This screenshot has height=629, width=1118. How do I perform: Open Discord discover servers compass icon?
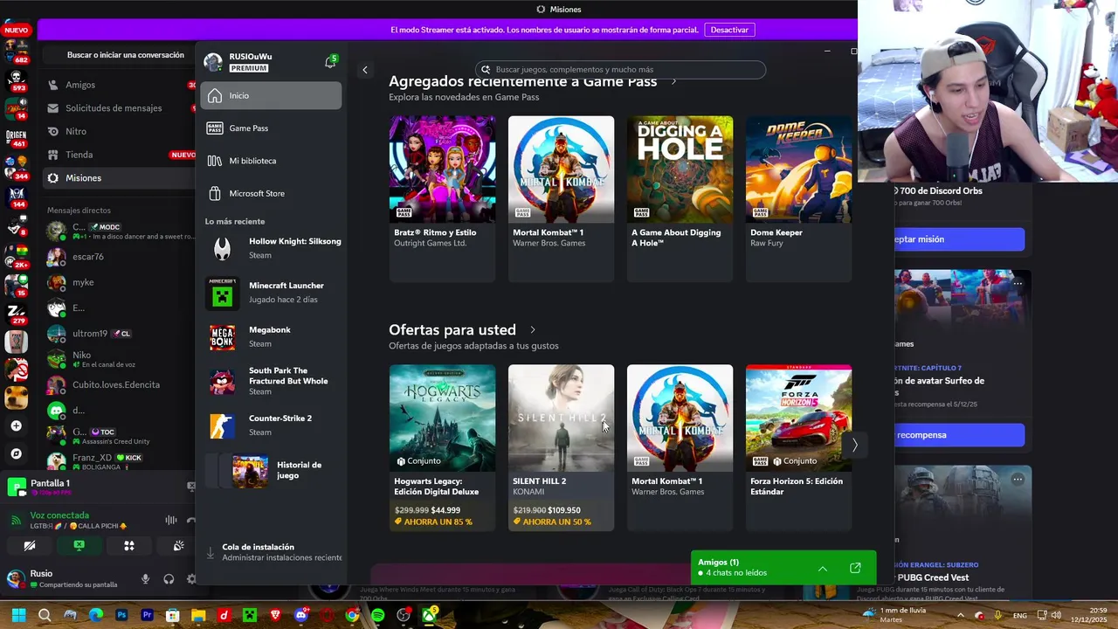[16, 454]
